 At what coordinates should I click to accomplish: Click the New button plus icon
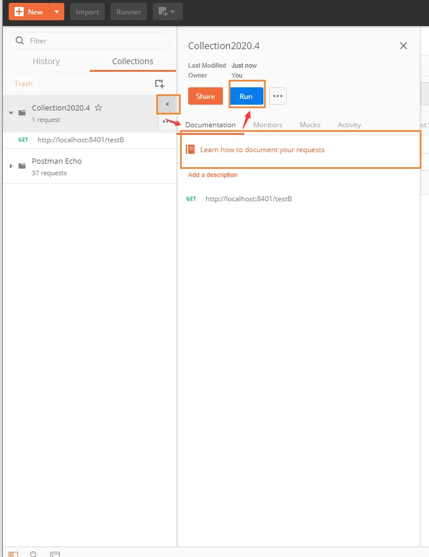[19, 12]
